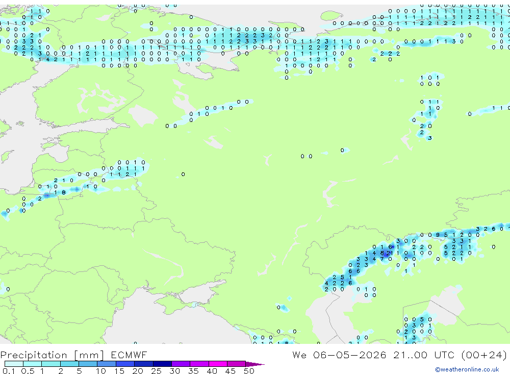Pick the legend swatch between 15 and 20

coord(125,364)
